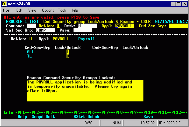Screen dimensions: 189x127
Task: Click the Action input field in header
Action: pos(58,26)
